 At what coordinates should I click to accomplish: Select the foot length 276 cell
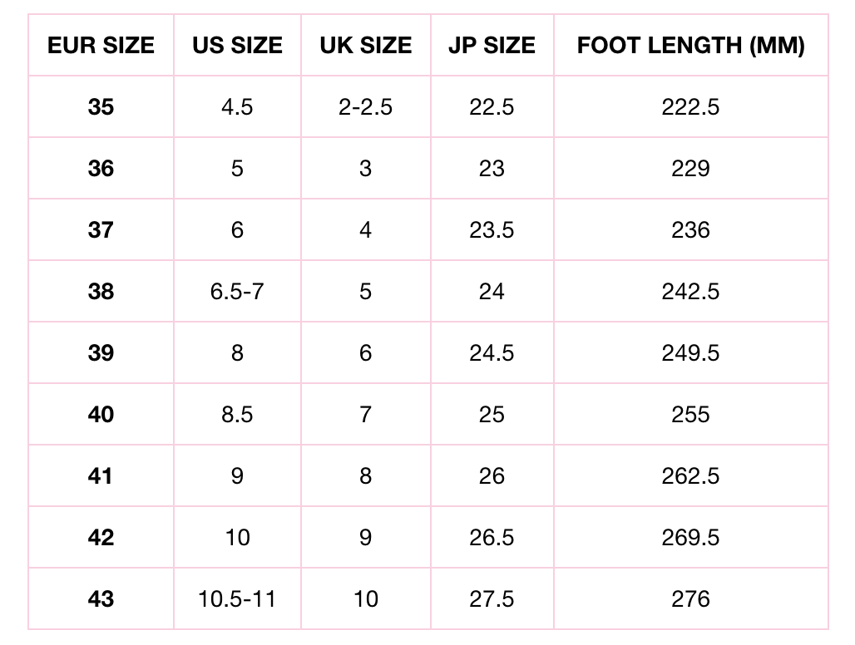coord(690,598)
